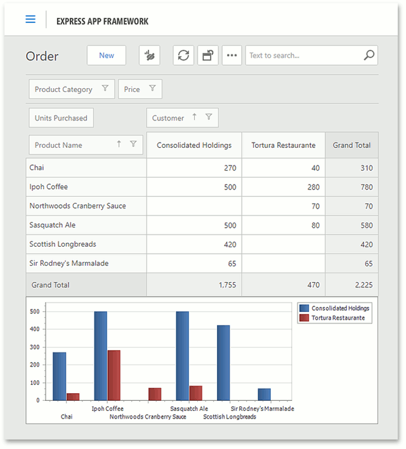Click the reset view settings icon
This screenshot has width=406, height=449.
point(207,55)
